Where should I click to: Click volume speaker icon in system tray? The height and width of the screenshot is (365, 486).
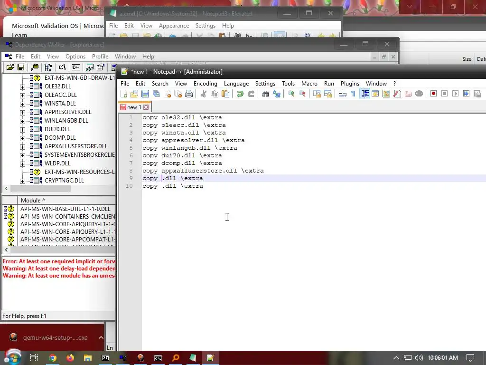coord(419,358)
